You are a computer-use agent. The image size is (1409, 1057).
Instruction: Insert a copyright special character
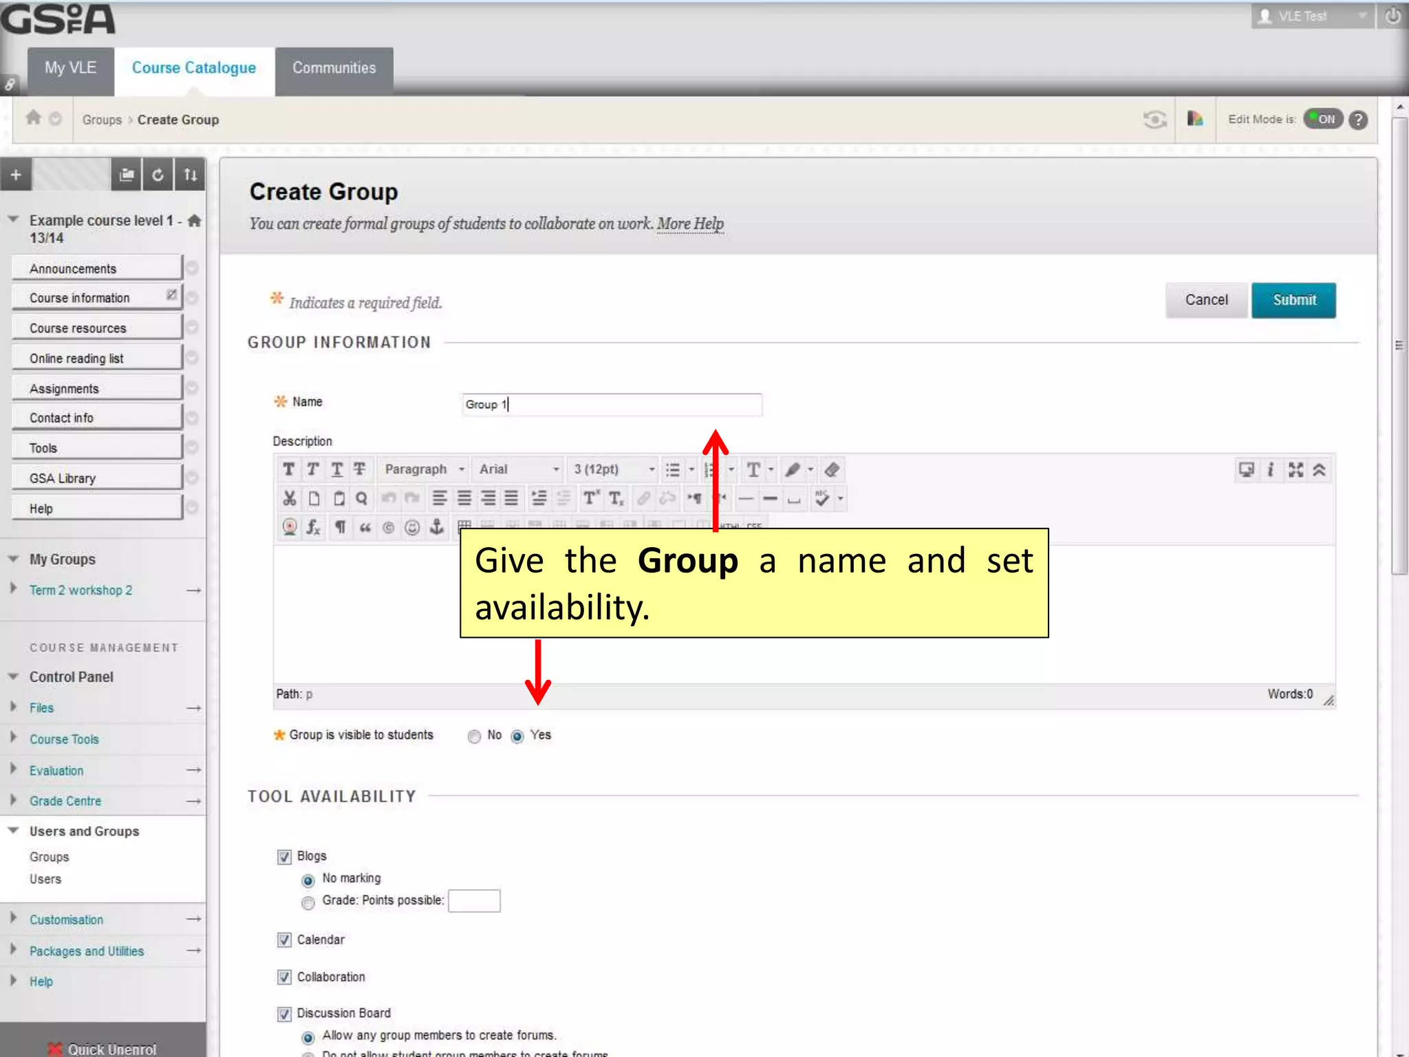coord(389,528)
